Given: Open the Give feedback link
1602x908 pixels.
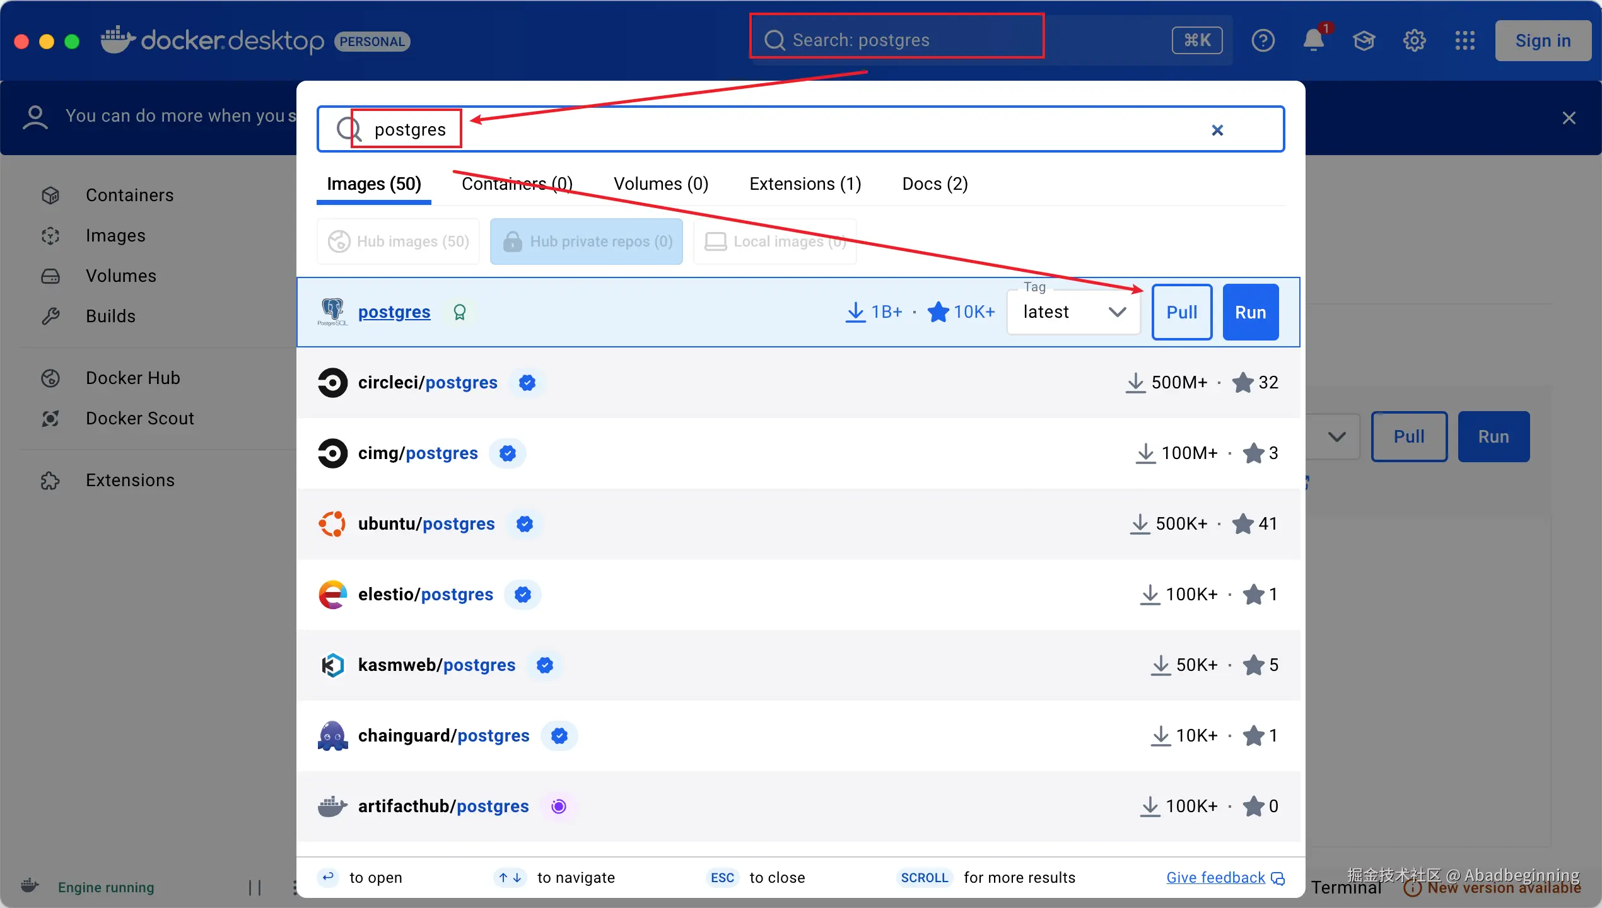Looking at the screenshot, I should tap(1215, 877).
